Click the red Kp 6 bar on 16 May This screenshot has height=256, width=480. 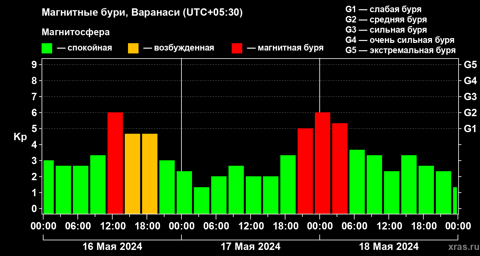(115, 163)
